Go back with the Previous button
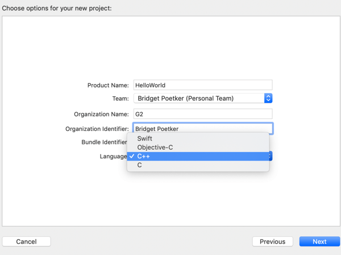341x255 pixels. click(272, 241)
